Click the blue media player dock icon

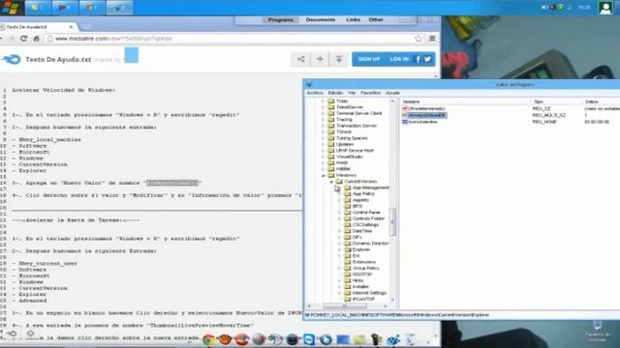click(325, 339)
